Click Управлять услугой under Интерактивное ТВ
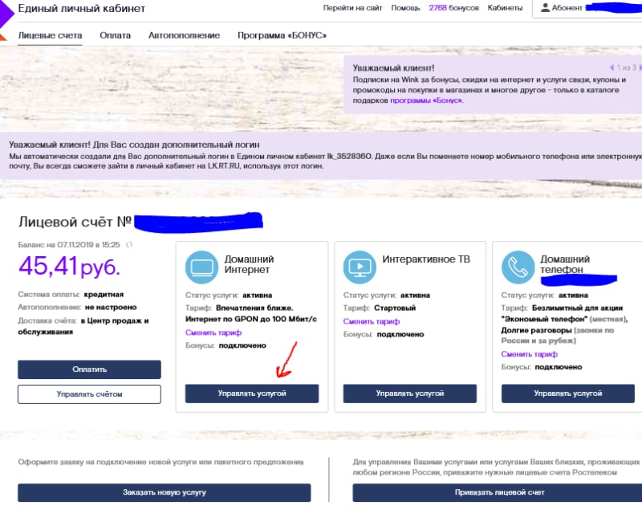 point(410,394)
